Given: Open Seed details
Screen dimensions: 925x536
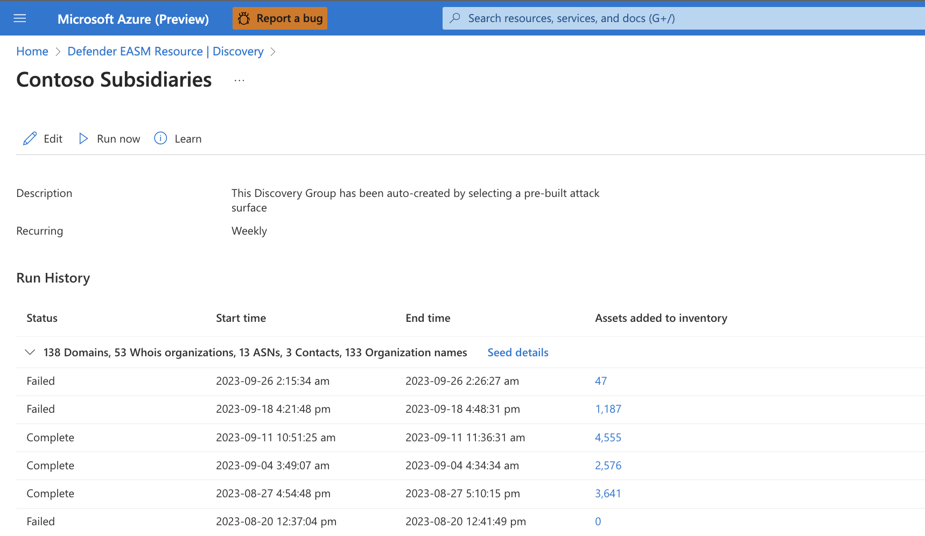Looking at the screenshot, I should 517,352.
